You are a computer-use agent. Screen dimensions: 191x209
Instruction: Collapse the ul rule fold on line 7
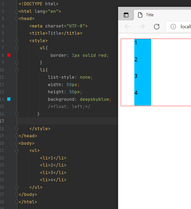[17, 48]
